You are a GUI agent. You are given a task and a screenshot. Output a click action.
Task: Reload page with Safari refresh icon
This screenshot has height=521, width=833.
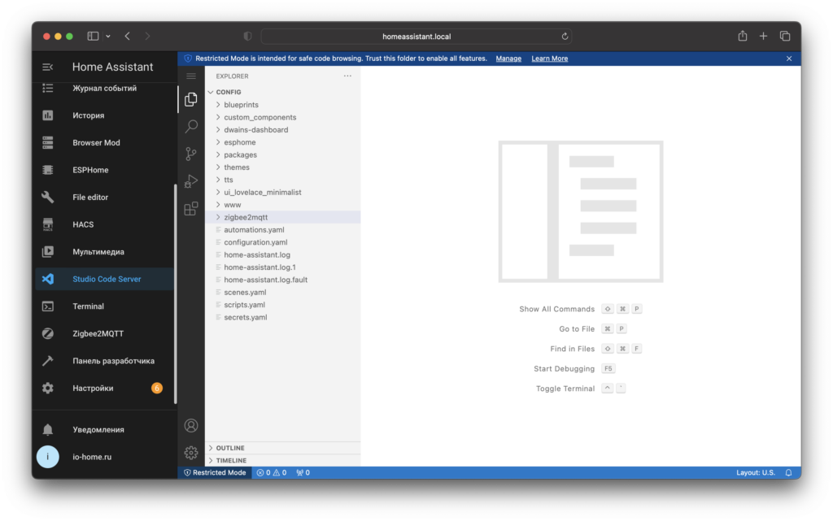tap(565, 36)
